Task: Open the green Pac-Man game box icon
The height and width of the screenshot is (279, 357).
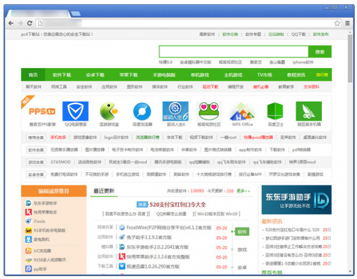Action: 109,111
